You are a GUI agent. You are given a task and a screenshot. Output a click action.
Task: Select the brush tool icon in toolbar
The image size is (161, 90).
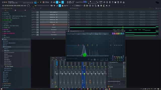click(57, 5)
